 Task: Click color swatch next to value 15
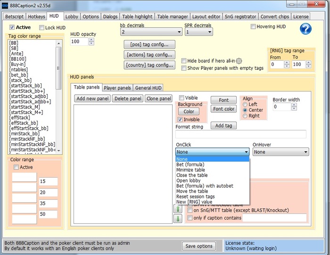pos(25,177)
